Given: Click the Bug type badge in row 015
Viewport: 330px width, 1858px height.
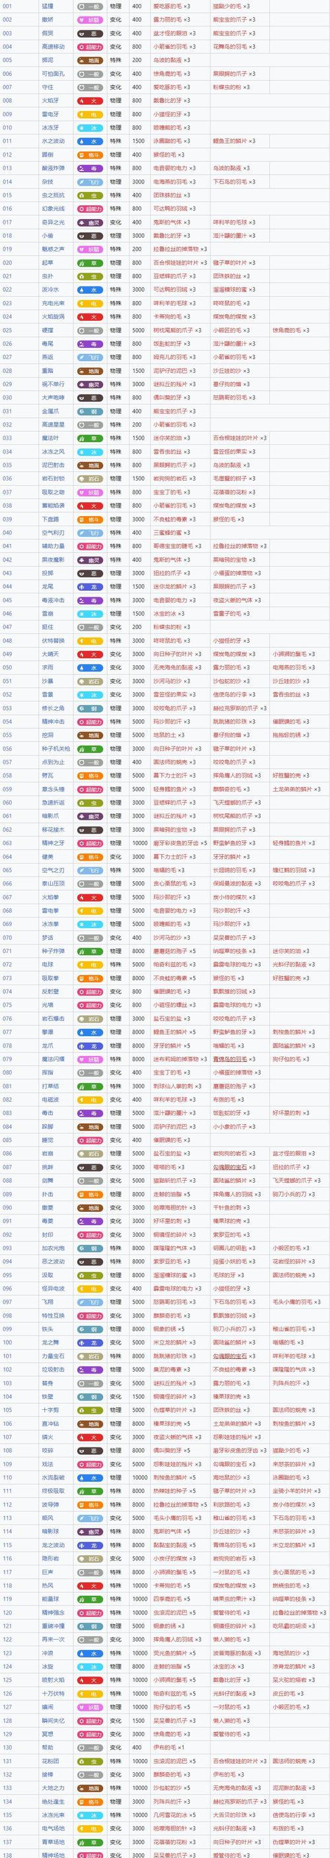Looking at the screenshot, I should [x=89, y=195].
